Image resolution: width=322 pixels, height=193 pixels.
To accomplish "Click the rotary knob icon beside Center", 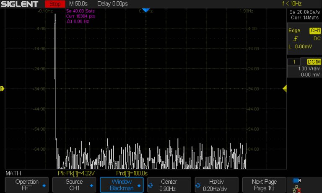I will click(x=151, y=185).
